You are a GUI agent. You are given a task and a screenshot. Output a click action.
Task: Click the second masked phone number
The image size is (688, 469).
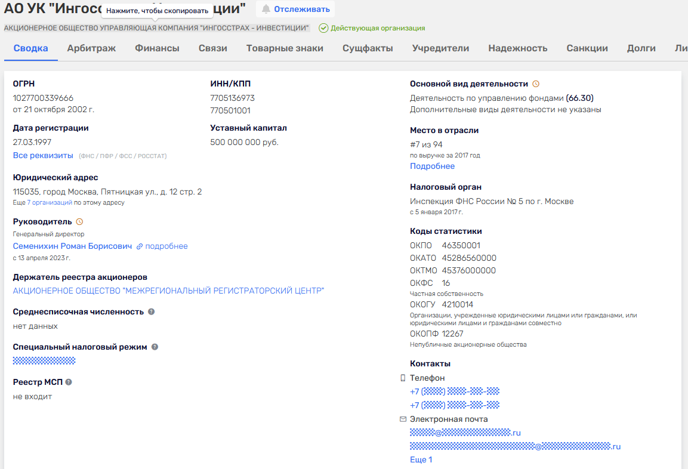(x=455, y=405)
